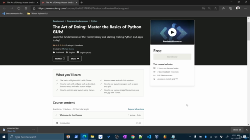Open the Windows Start menu
This screenshot has width=250, height=140.
4,137
